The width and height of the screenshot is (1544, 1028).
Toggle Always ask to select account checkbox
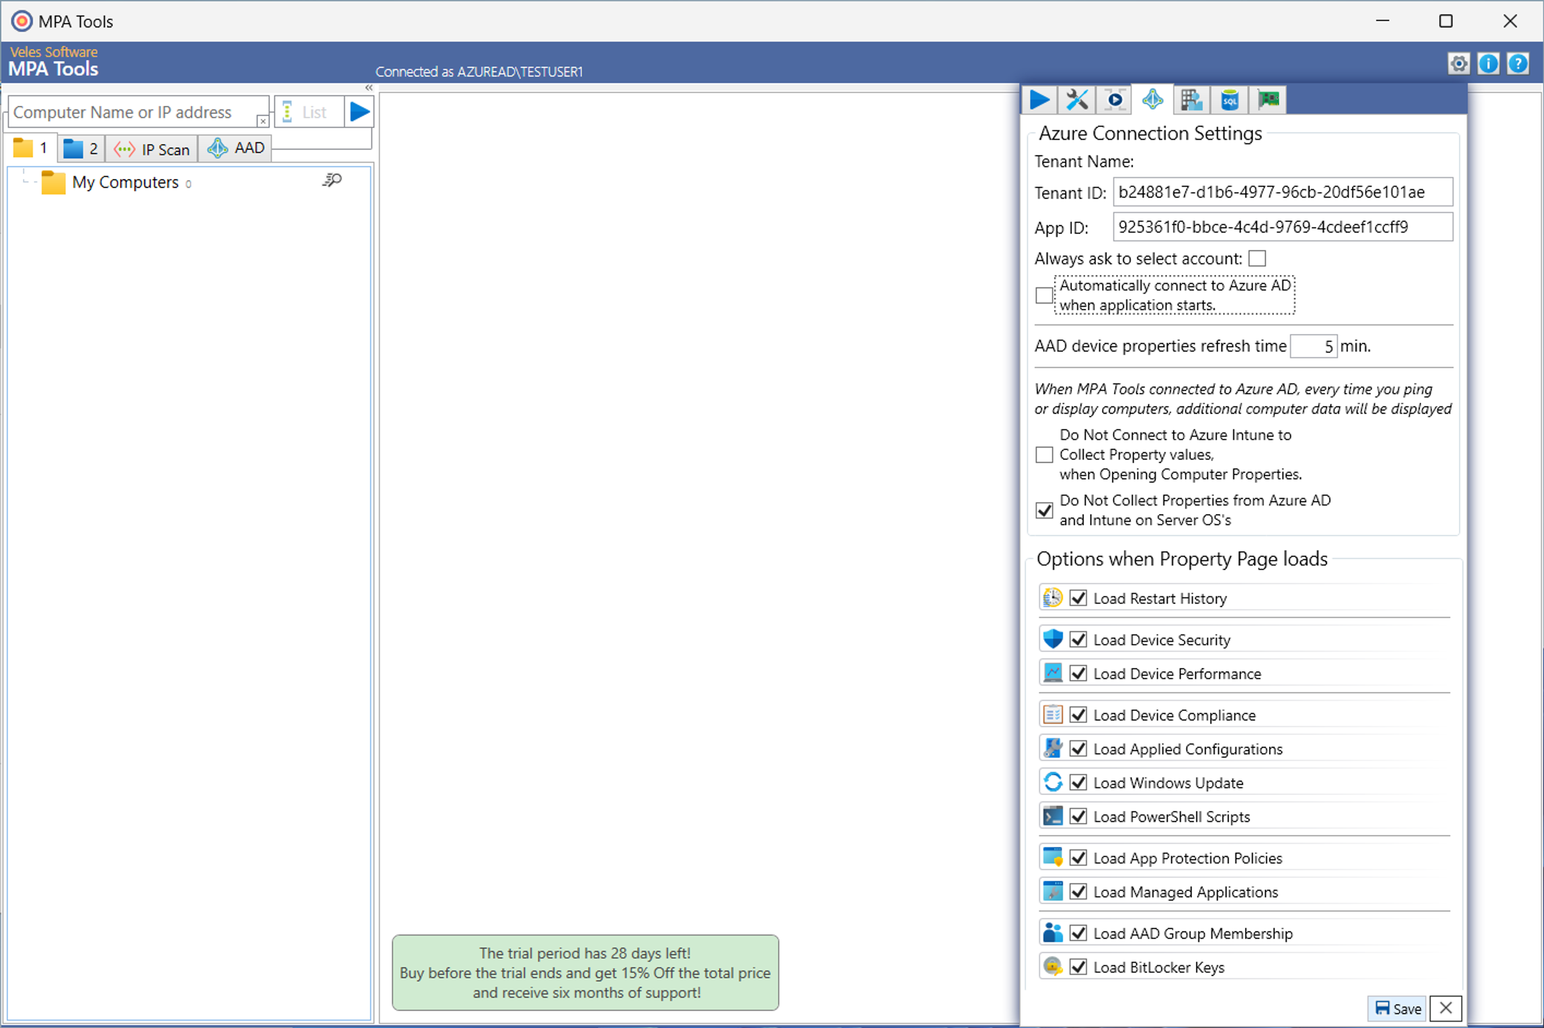pyautogui.click(x=1257, y=258)
